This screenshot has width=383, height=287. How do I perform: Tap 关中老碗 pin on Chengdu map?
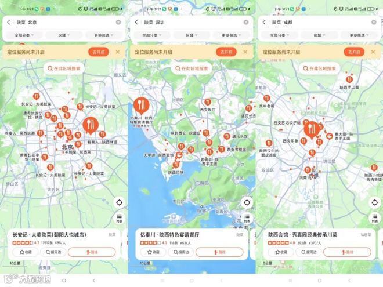coord(267,99)
